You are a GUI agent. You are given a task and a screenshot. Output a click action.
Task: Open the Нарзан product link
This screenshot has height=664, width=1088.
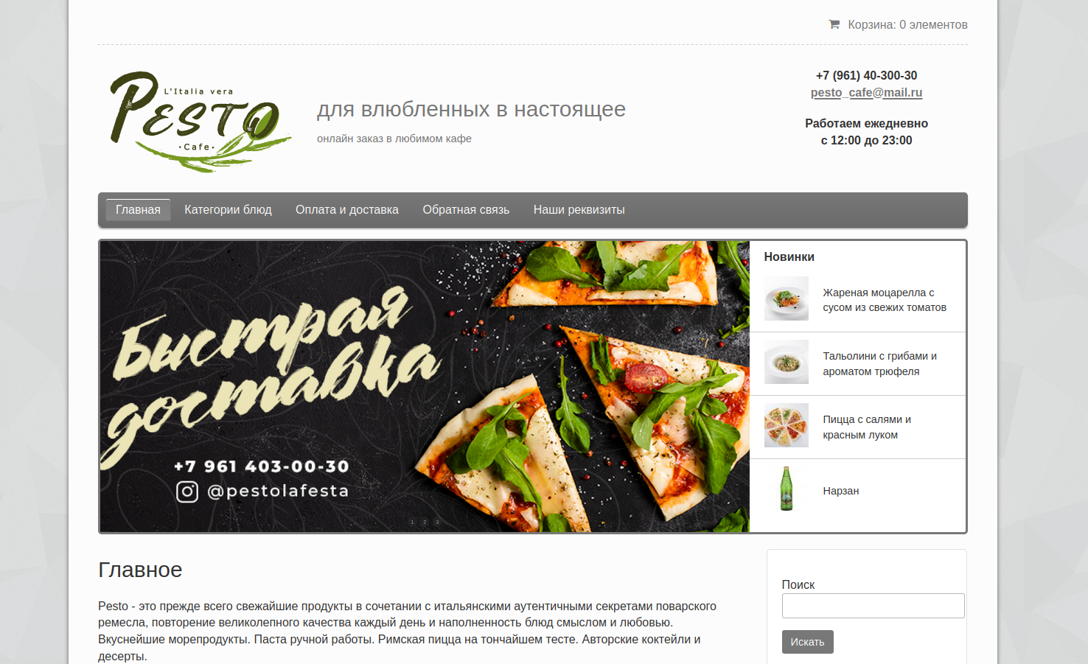(x=841, y=491)
